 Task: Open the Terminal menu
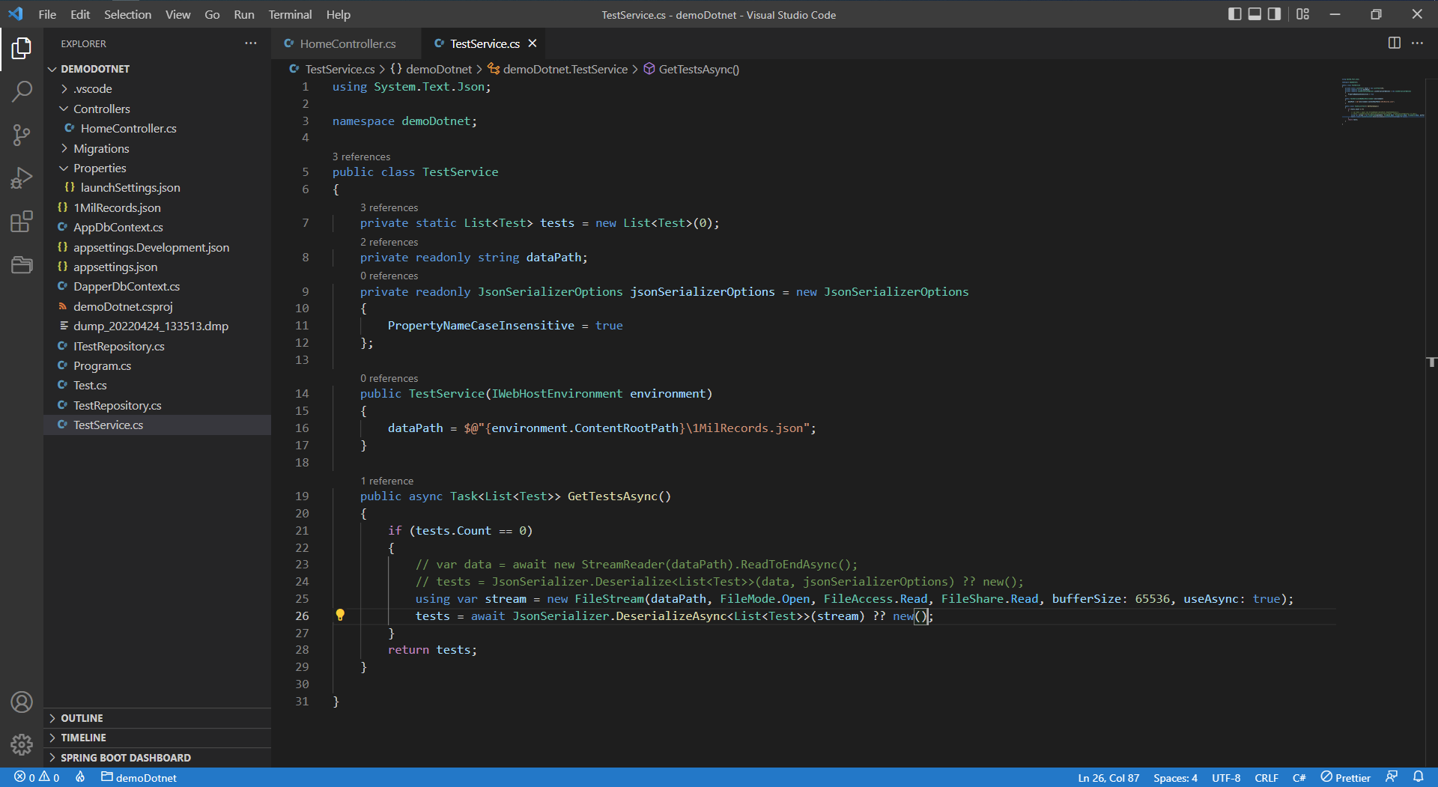pyautogui.click(x=289, y=14)
